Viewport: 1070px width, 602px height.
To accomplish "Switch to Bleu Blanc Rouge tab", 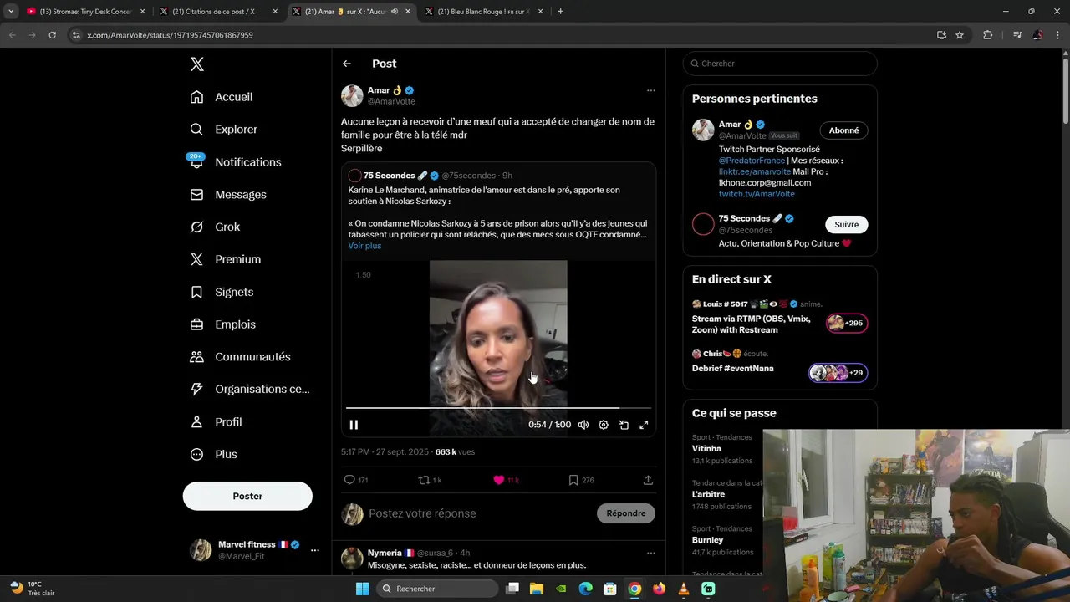I will click(483, 12).
